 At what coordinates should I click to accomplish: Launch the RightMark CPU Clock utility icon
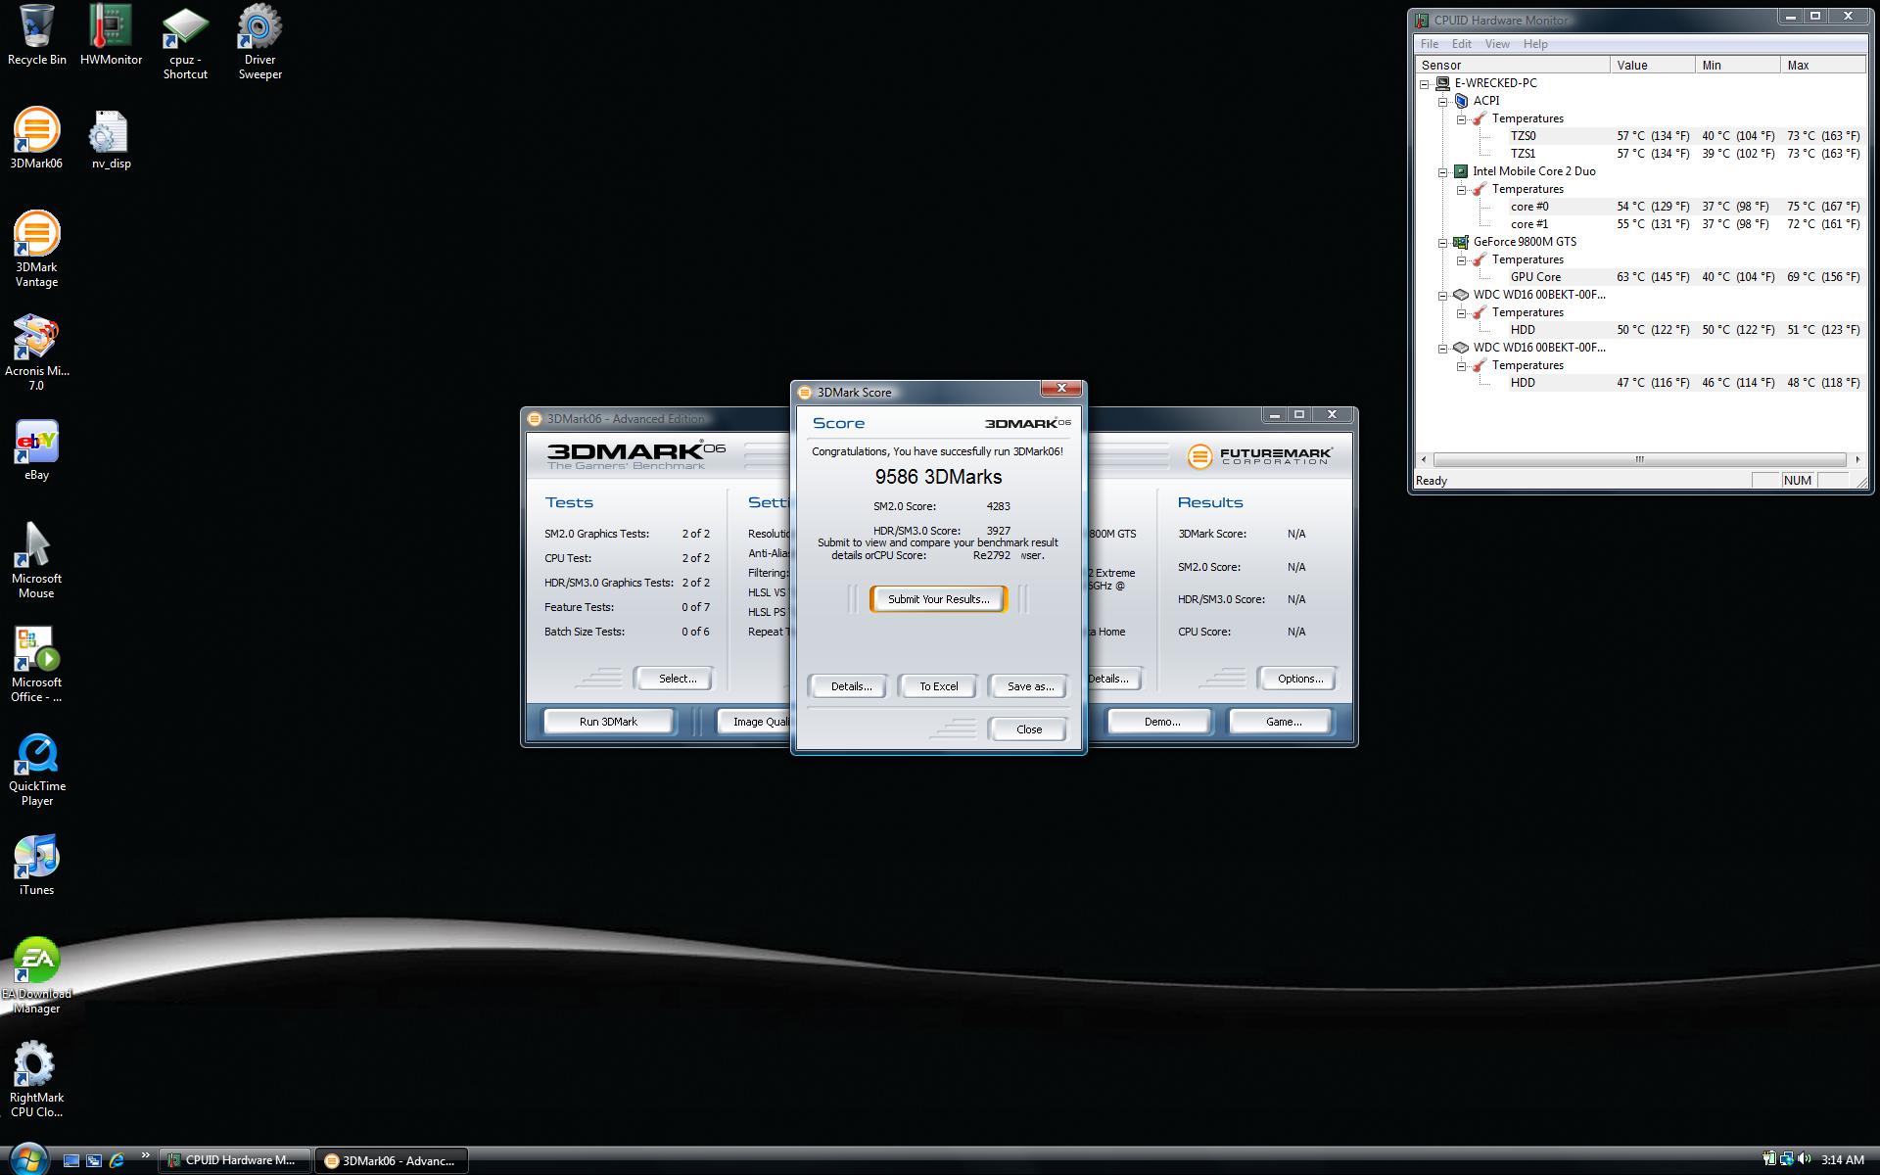point(36,1079)
